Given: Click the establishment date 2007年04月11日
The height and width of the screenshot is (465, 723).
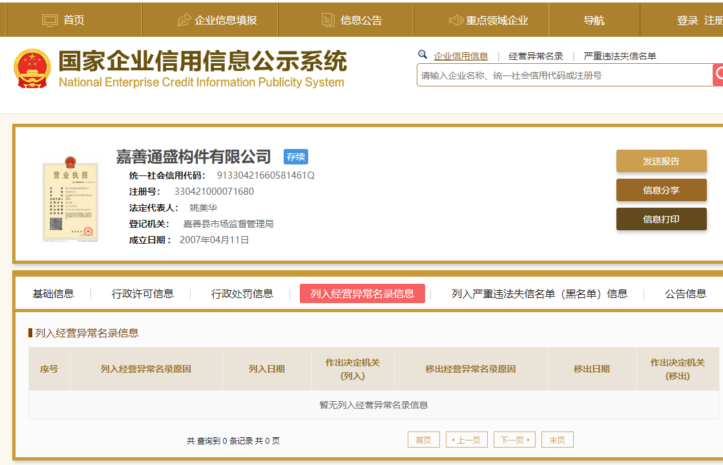Looking at the screenshot, I should pos(214,240).
